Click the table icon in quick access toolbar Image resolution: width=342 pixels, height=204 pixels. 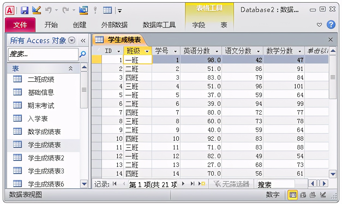tap(107, 10)
